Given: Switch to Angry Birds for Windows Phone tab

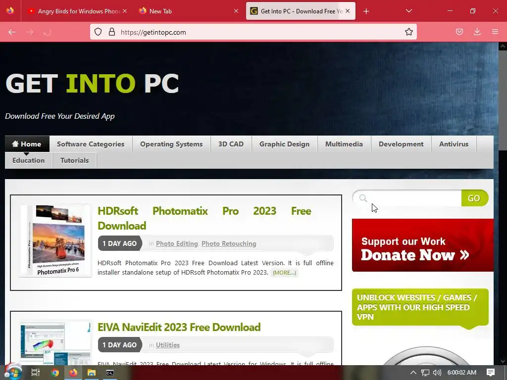Looking at the screenshot, I should pyautogui.click(x=77, y=11).
